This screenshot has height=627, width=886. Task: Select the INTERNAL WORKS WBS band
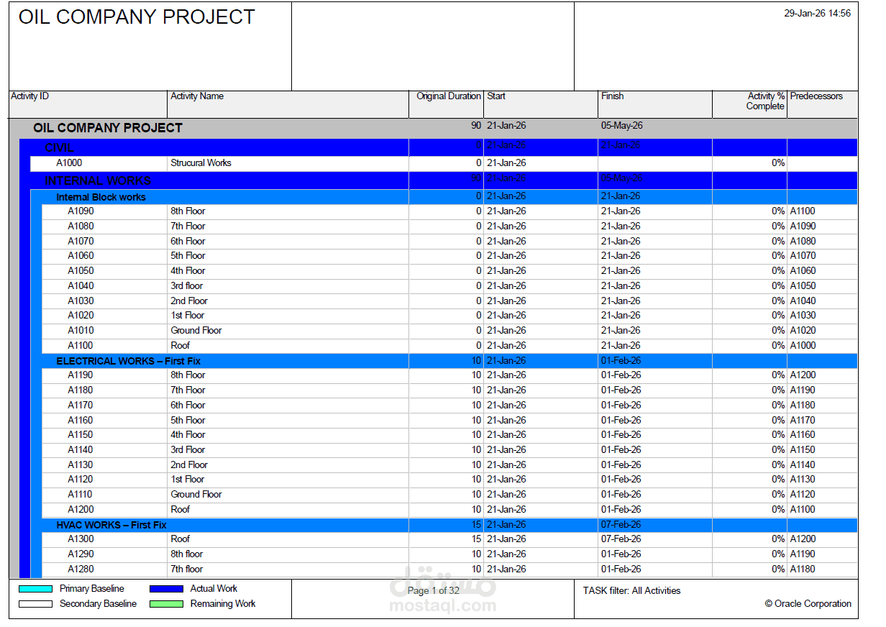coord(439,180)
